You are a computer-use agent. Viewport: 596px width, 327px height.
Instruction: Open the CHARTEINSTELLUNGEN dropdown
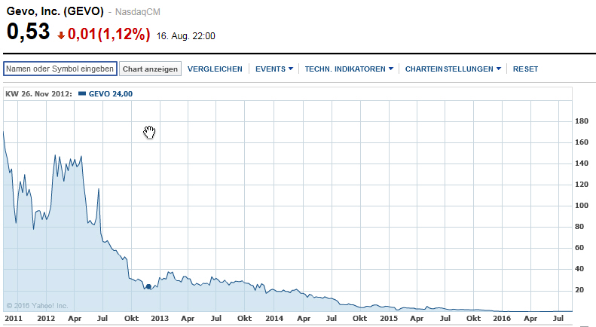[453, 69]
